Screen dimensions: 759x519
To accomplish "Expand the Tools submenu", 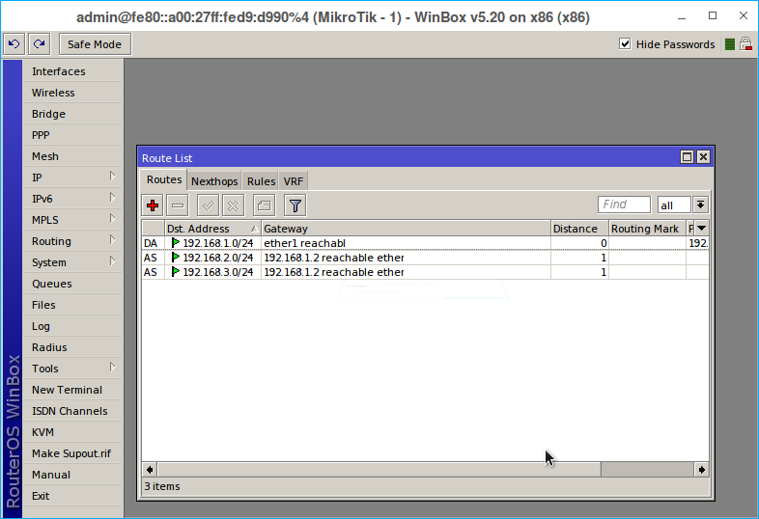I will [73, 369].
